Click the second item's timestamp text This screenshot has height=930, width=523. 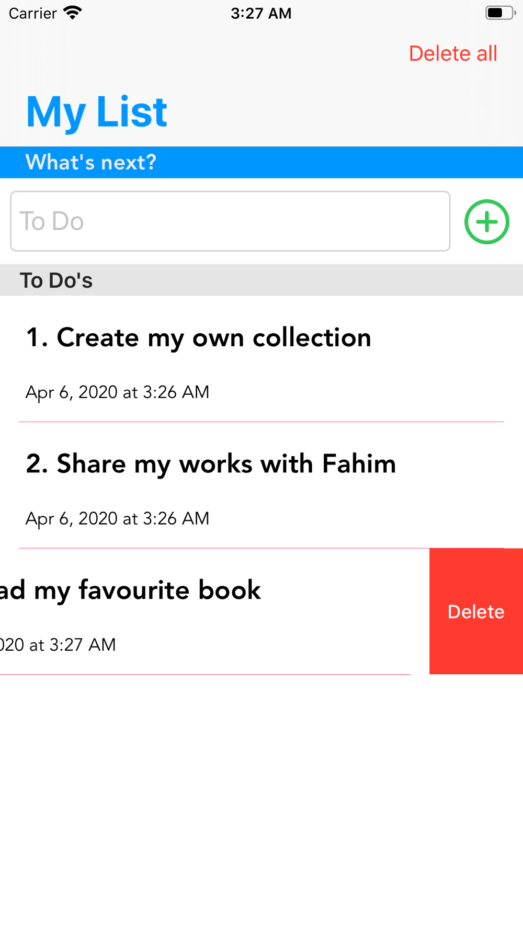[118, 519]
